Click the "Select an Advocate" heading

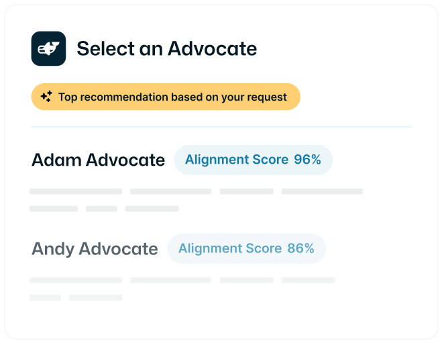[x=166, y=48]
